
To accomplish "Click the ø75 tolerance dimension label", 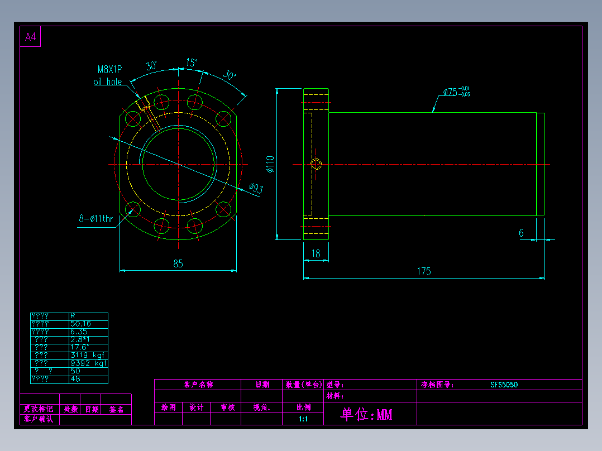I will [x=456, y=92].
